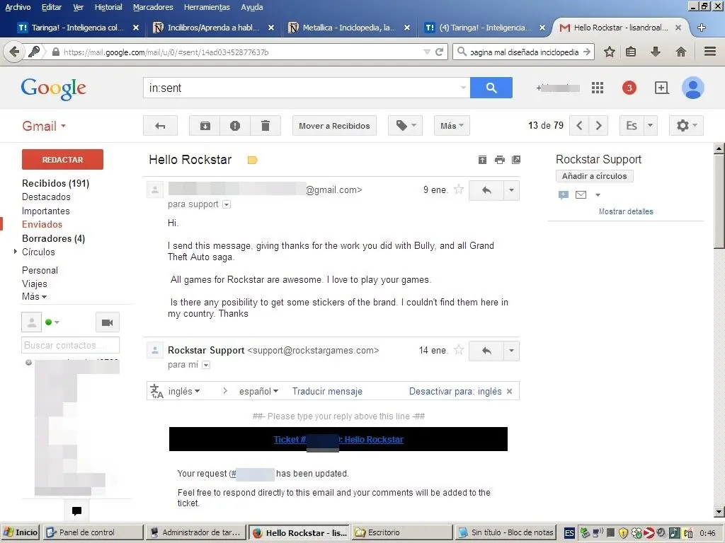Open the account profile avatar
The image size is (725, 543).
click(x=692, y=88)
